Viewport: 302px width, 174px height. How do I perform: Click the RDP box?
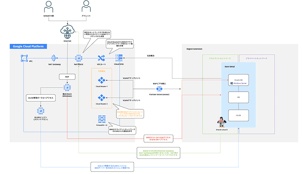[x=67, y=77]
